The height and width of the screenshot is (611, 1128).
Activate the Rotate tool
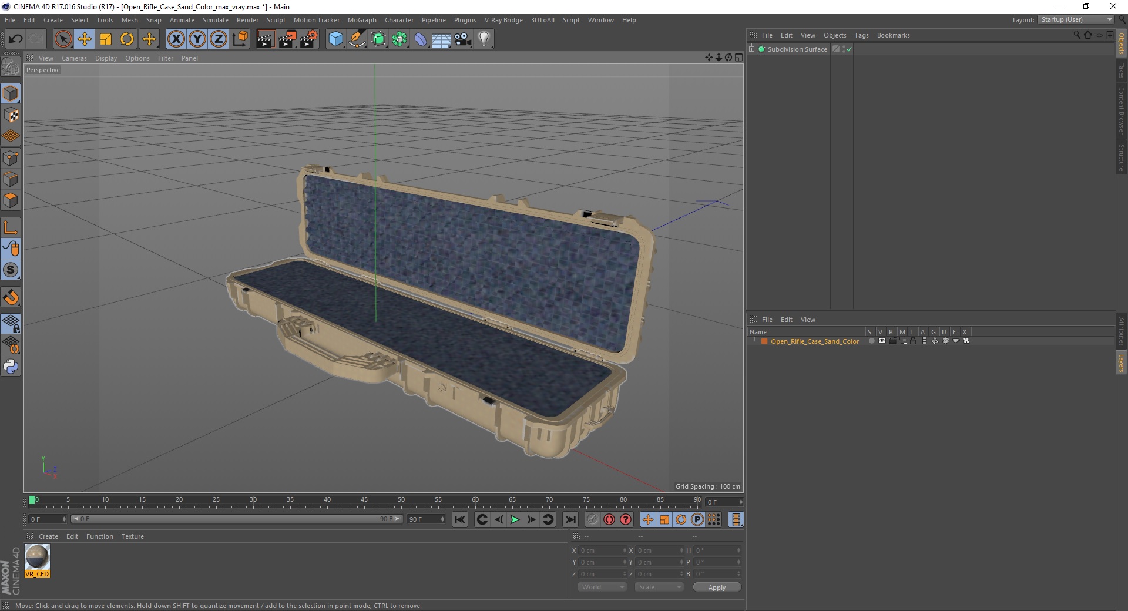(x=127, y=39)
